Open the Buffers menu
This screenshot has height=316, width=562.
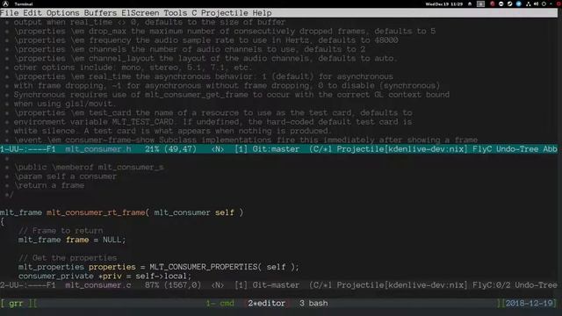point(100,13)
